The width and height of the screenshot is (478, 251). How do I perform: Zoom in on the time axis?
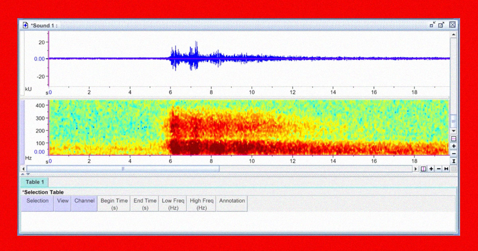pos(431,169)
